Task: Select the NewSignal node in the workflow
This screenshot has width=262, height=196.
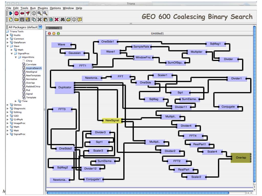Action: coord(112,120)
